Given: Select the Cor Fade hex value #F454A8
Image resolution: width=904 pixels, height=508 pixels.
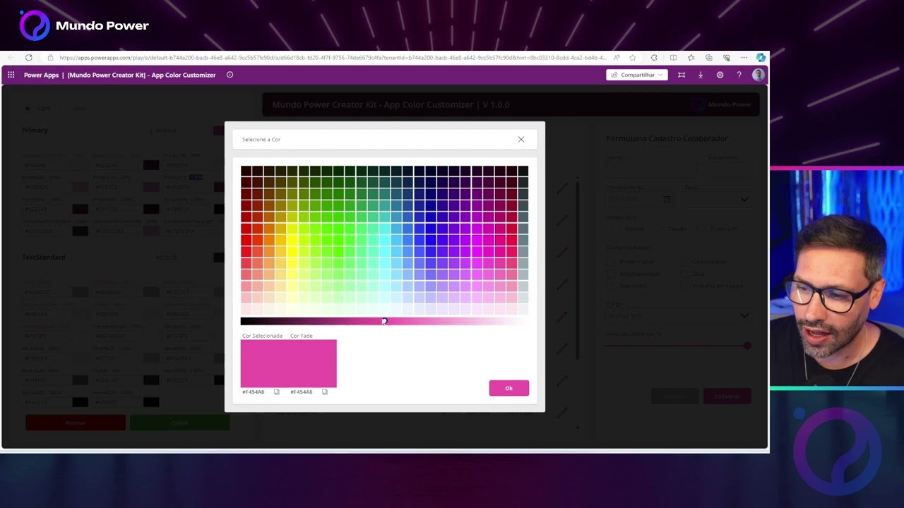Looking at the screenshot, I should [x=301, y=392].
